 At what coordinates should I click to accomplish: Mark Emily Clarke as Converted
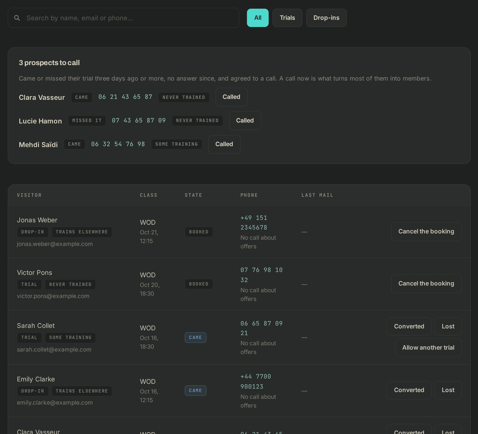409,390
